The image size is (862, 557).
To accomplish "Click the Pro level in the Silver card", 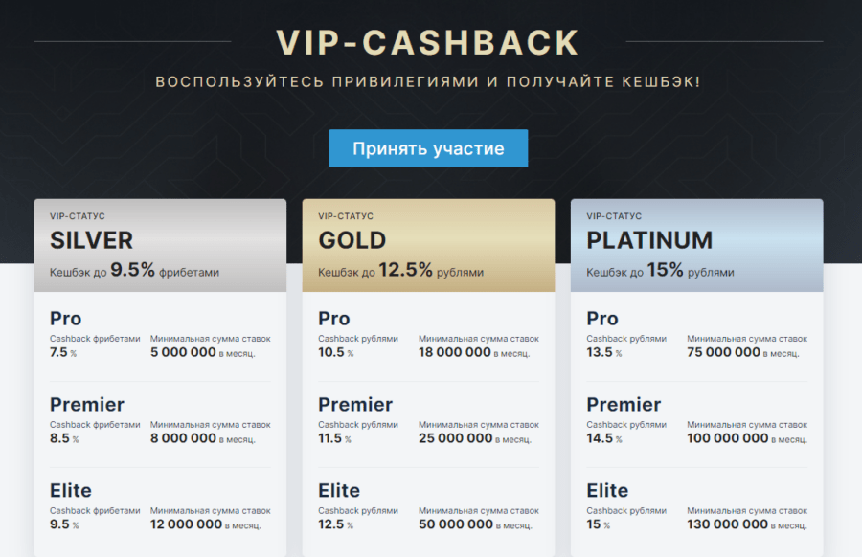I will pos(66,319).
